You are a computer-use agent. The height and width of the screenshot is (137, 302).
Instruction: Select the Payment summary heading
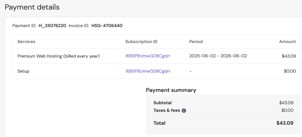point(171,90)
